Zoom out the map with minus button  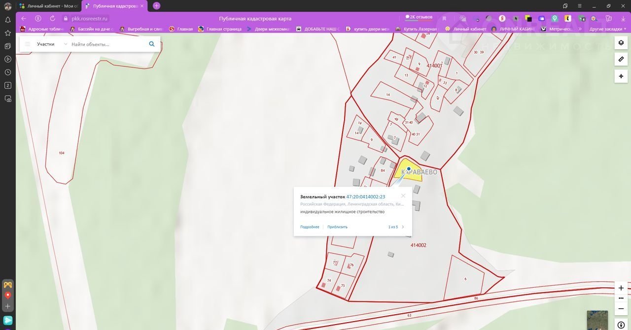coord(621,309)
